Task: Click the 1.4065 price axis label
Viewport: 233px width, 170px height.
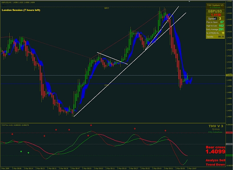Action: (x=229, y=117)
